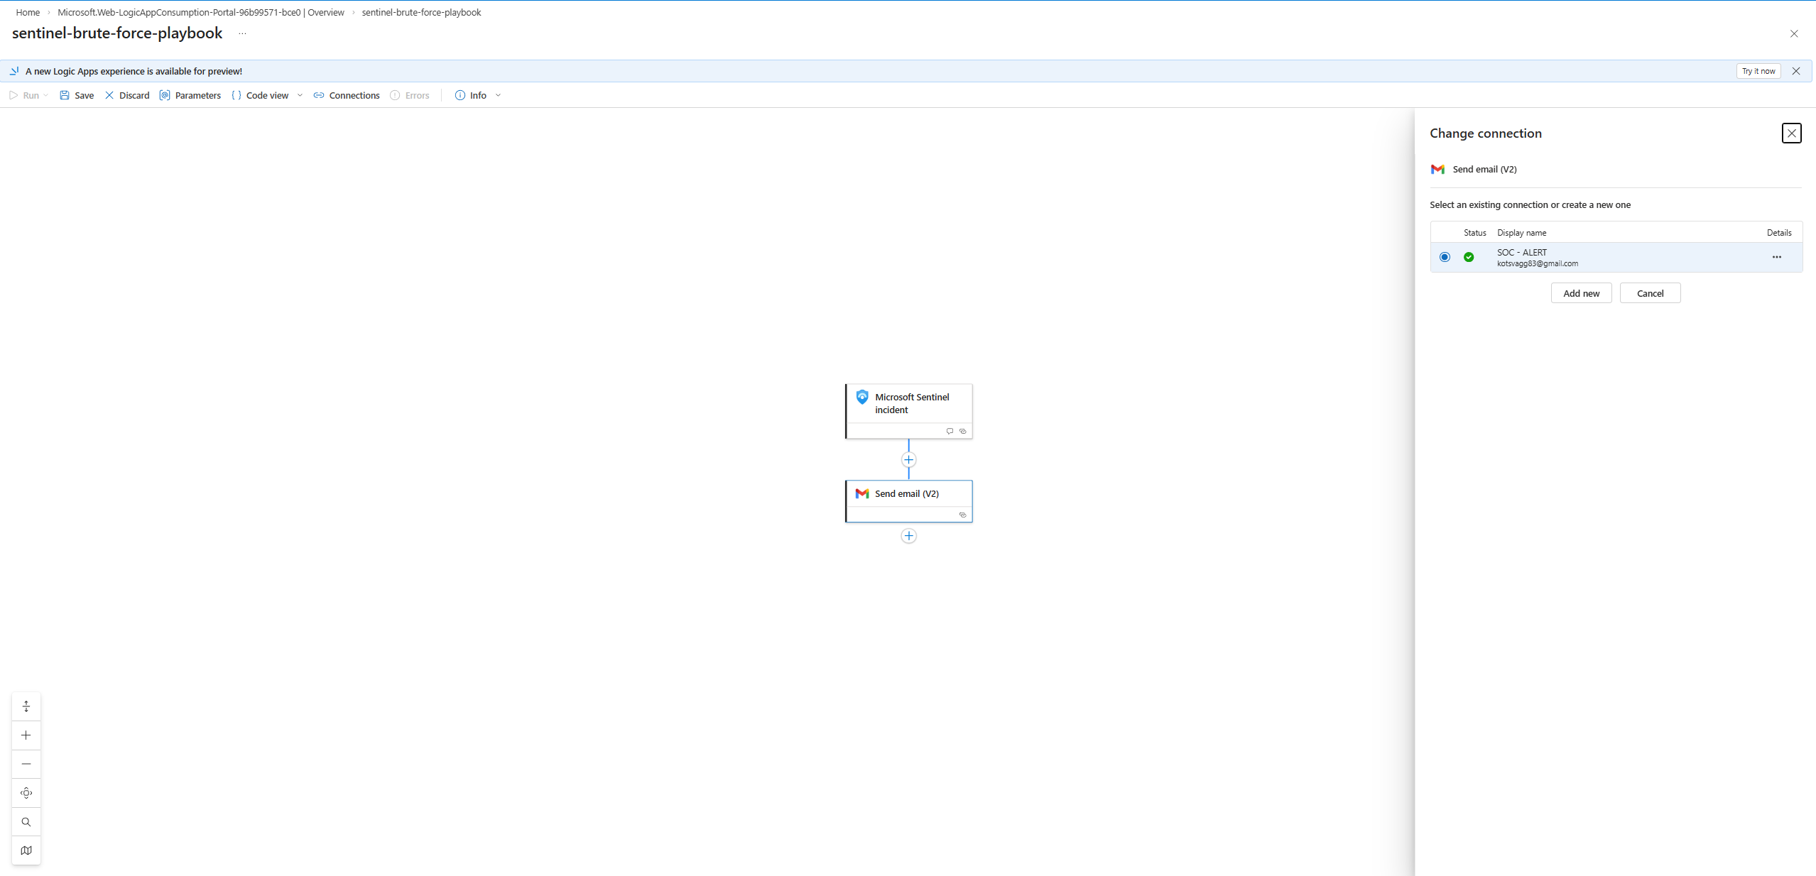Select the SOC - ALERT connection radio button
1816x876 pixels.
pyautogui.click(x=1445, y=256)
